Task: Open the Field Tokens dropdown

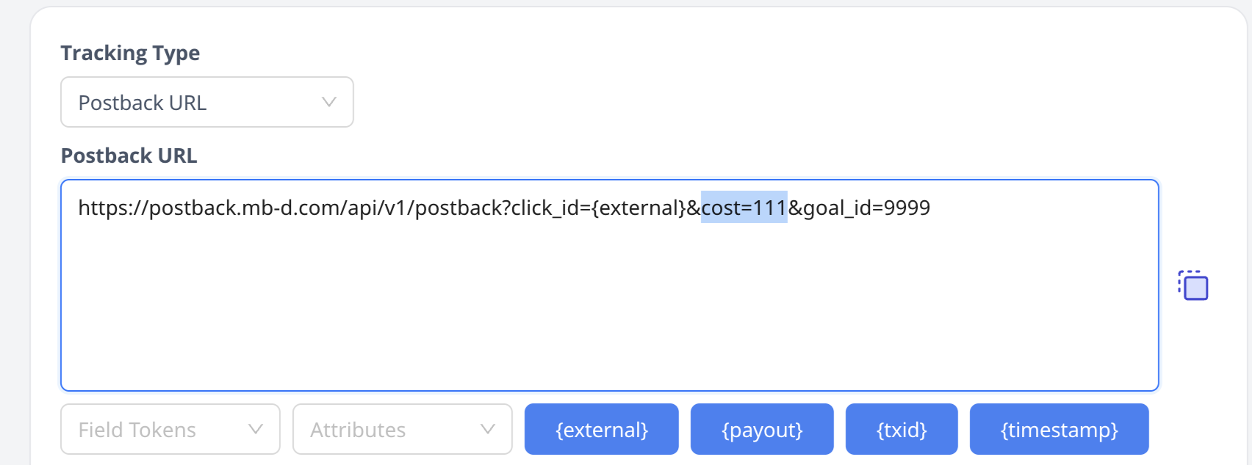Action: point(170,429)
